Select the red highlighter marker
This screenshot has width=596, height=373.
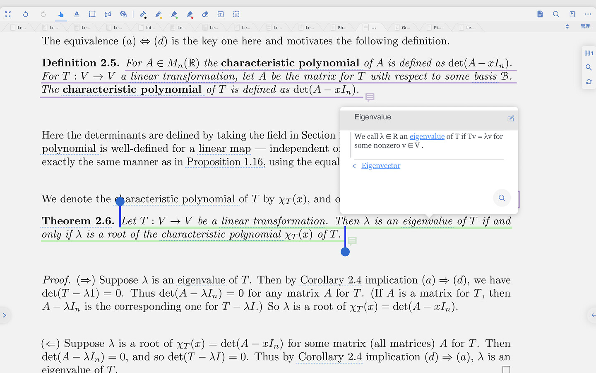point(190,15)
